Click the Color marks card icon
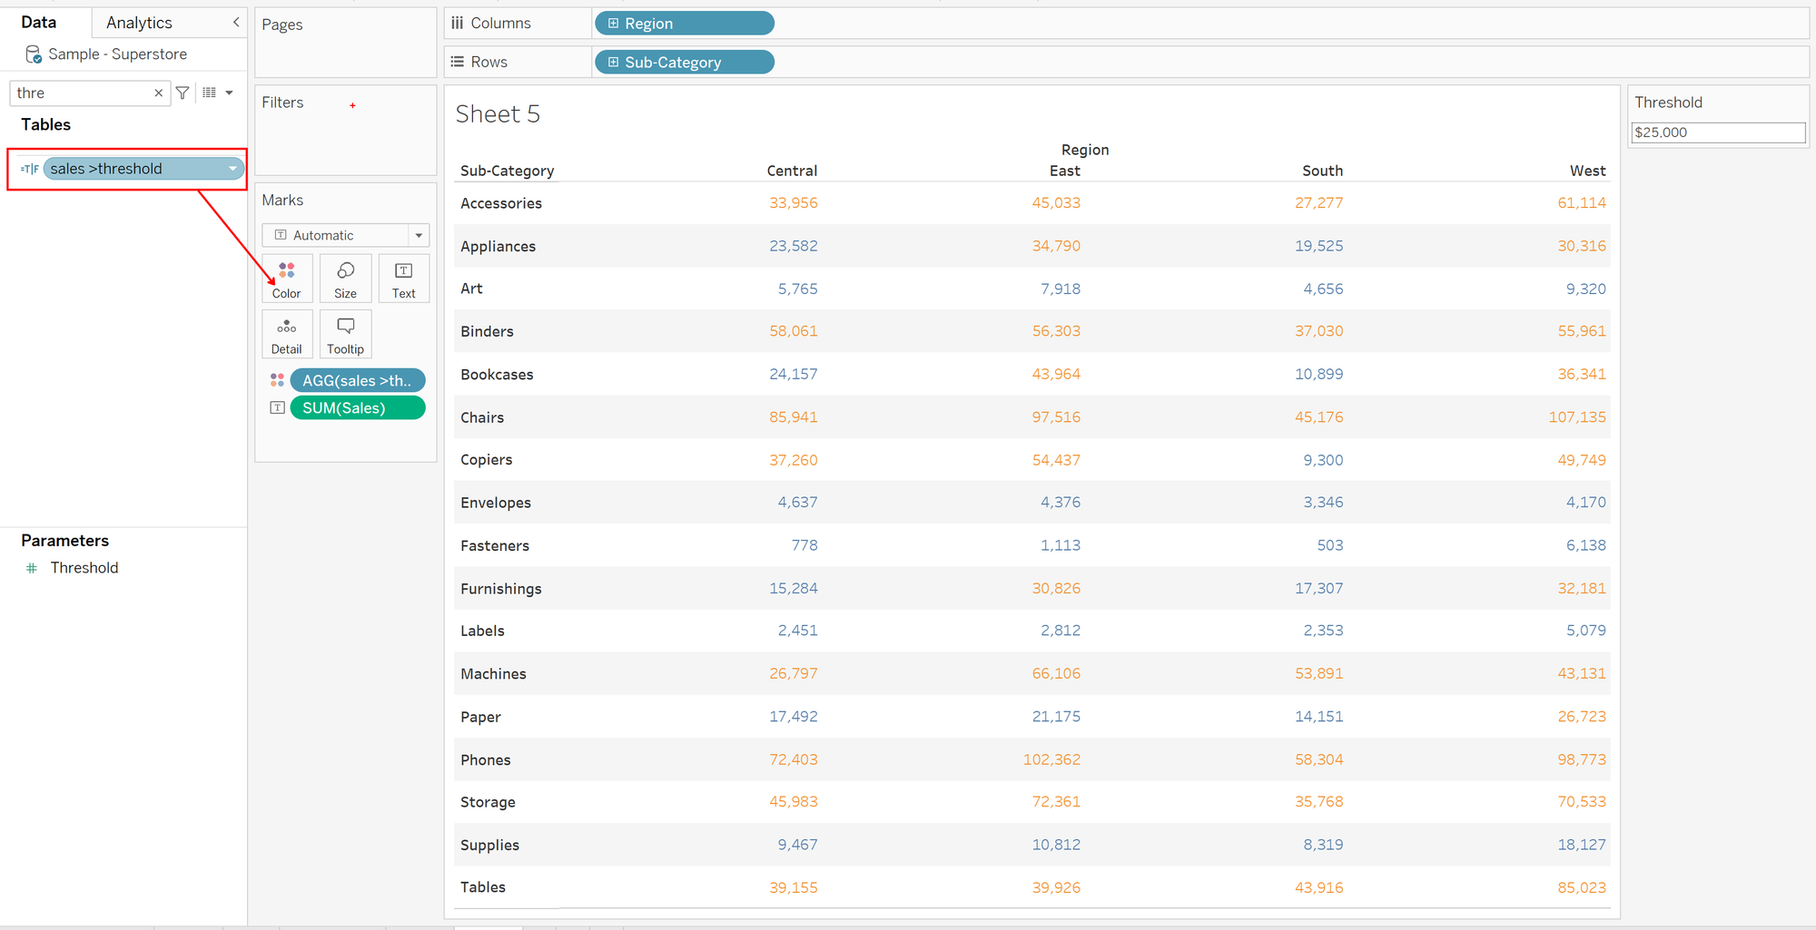 click(x=287, y=278)
